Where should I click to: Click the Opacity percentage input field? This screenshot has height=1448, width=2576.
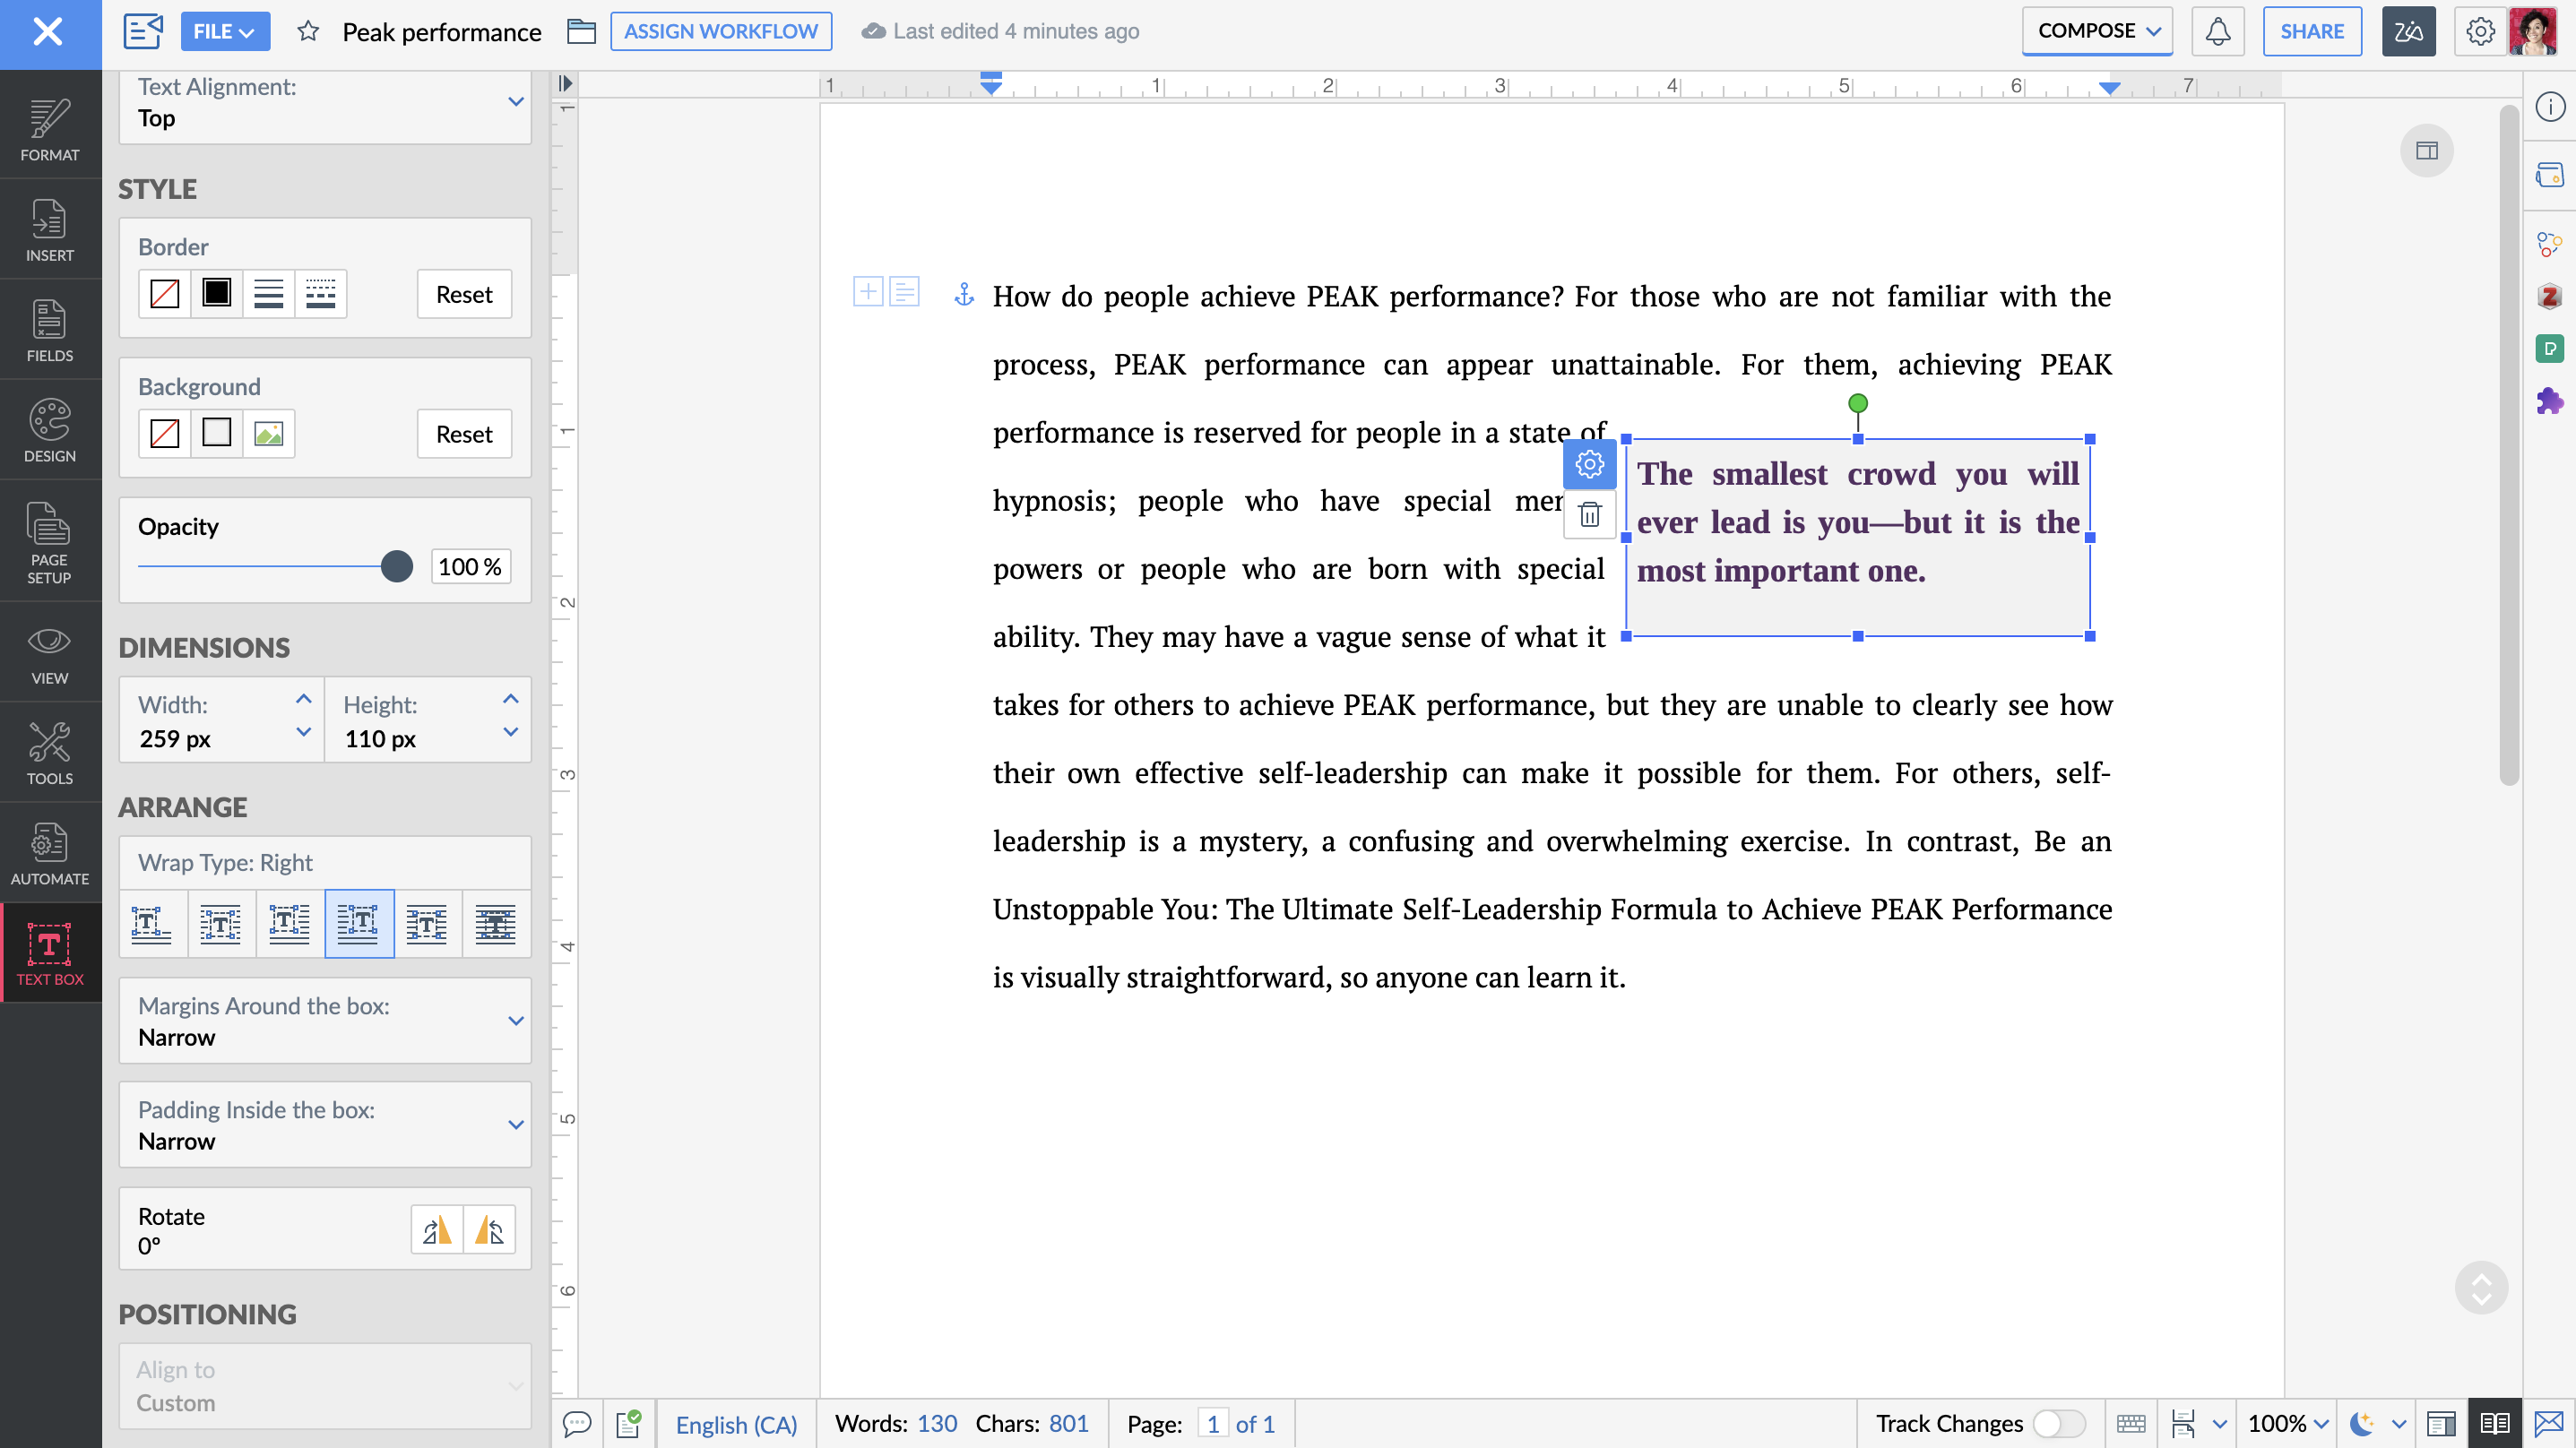pyautogui.click(x=469, y=566)
